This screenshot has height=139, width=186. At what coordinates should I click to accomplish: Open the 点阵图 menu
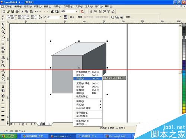point(68,6)
